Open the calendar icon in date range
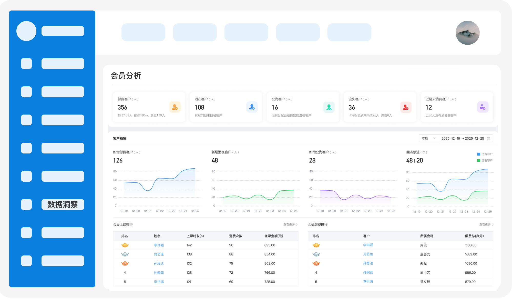 click(x=488, y=138)
